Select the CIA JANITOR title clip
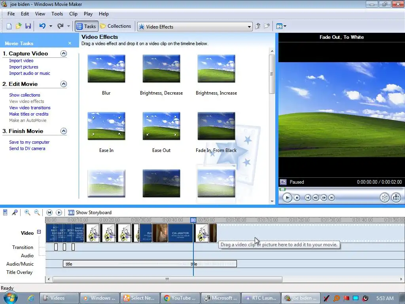This screenshot has width=405, height=304. [x=180, y=233]
